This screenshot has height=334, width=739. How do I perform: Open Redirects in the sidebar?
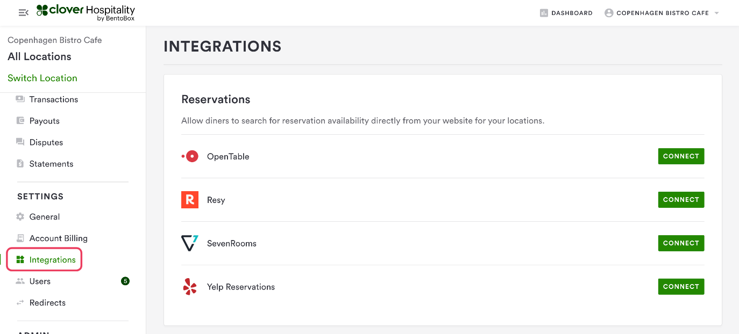point(47,303)
